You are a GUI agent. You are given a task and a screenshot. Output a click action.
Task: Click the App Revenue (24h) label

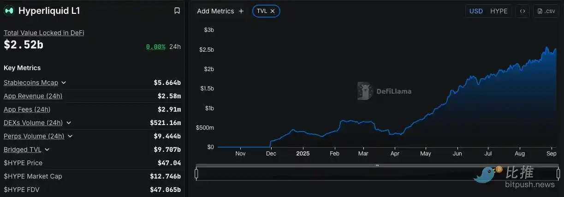click(33, 96)
